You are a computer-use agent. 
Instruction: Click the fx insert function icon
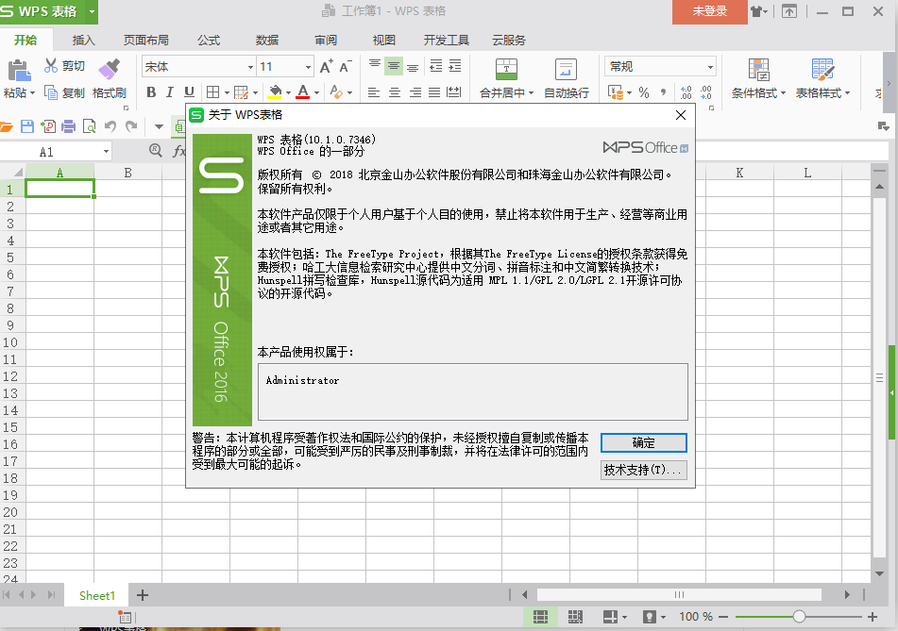click(178, 151)
